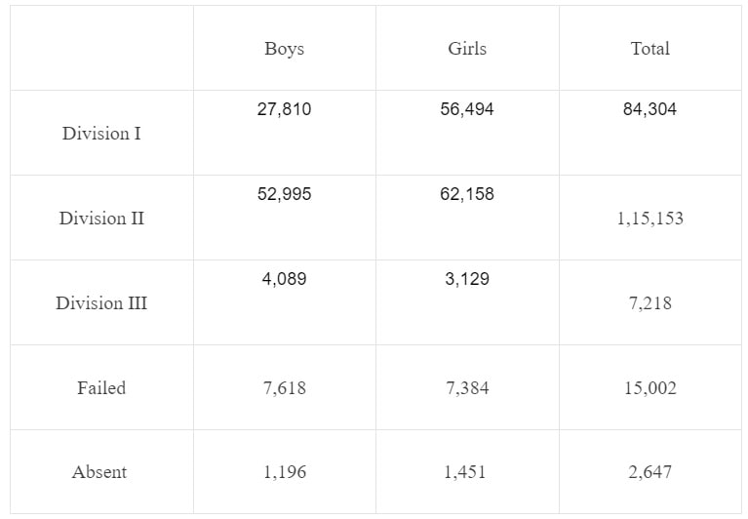This screenshot has height=519, width=748.
Task: Click the cell showing 52,995
Action: pos(285,194)
